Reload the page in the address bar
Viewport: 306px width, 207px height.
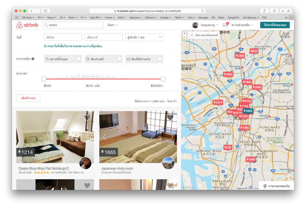point(203,11)
